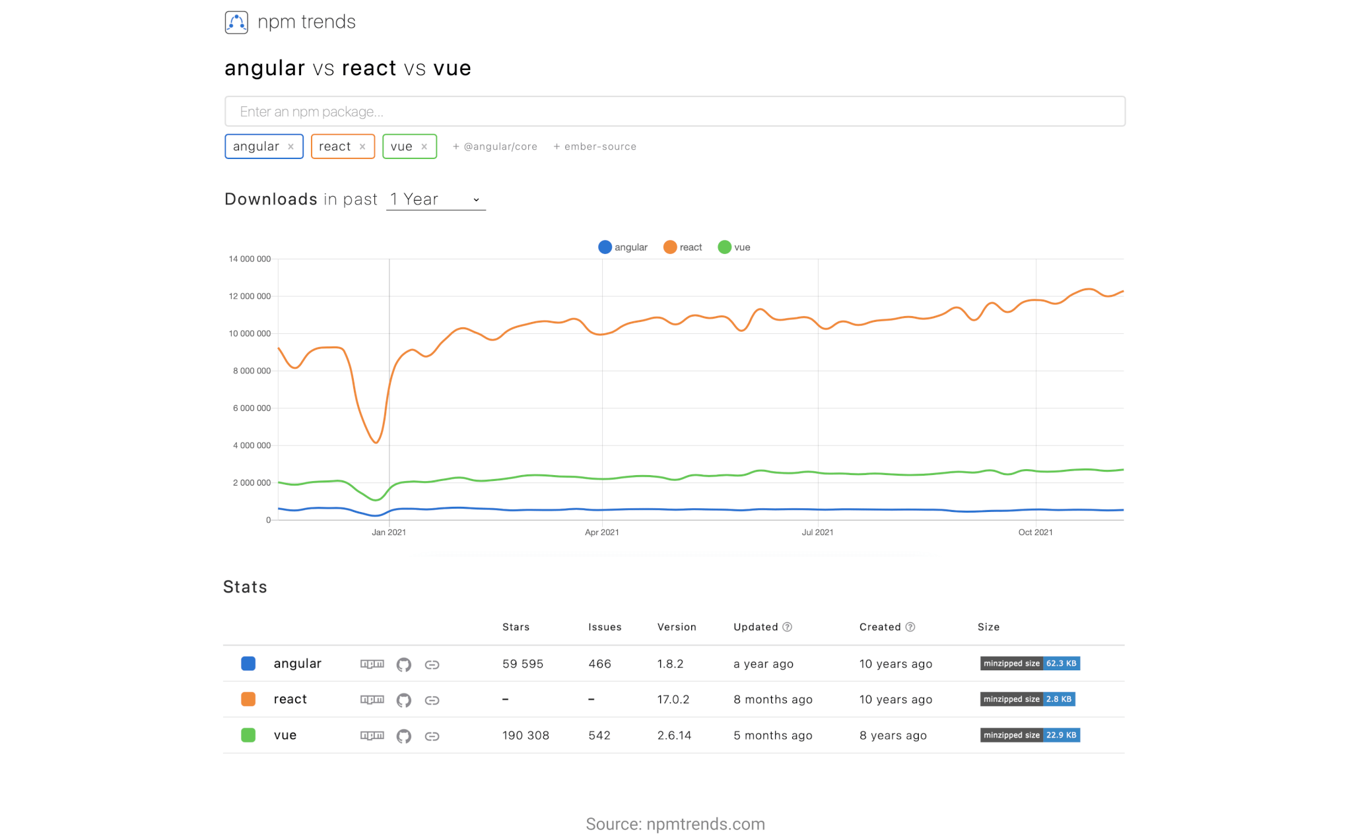Click angular stars value 59 595
This screenshot has width=1352, height=834.
[522, 664]
